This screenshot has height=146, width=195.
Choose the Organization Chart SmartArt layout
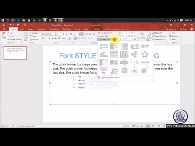(104, 54)
